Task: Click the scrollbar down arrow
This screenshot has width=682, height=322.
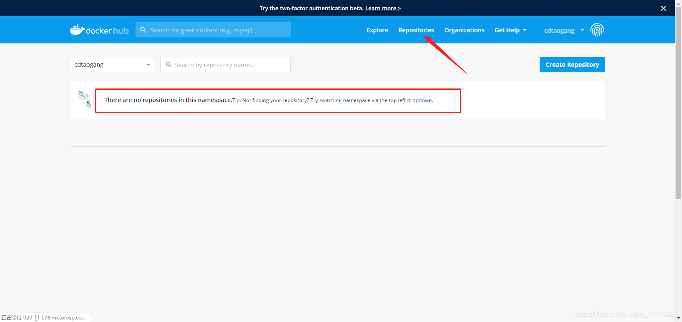Action: (x=678, y=318)
